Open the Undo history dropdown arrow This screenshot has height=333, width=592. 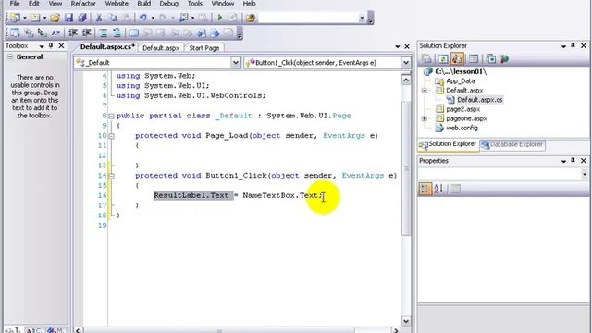(153, 18)
